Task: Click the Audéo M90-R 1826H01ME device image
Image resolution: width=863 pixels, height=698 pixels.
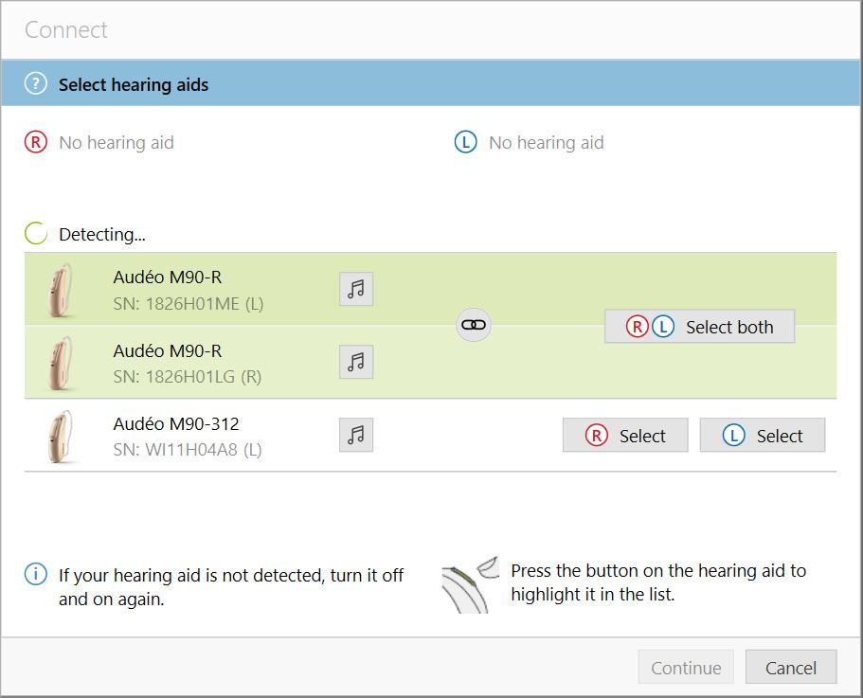Action: (61, 290)
